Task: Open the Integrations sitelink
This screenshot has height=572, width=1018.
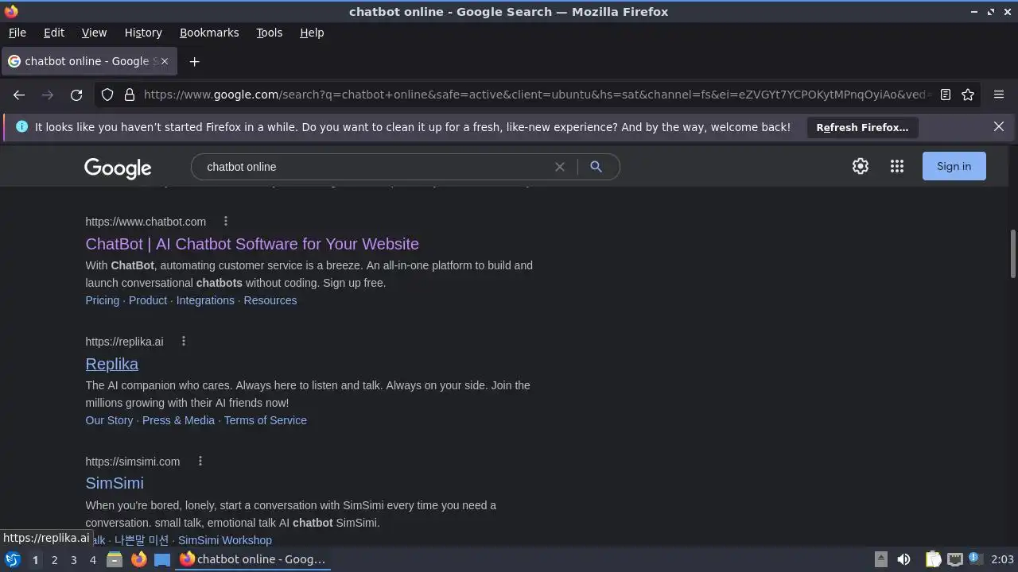Action: pos(205,300)
